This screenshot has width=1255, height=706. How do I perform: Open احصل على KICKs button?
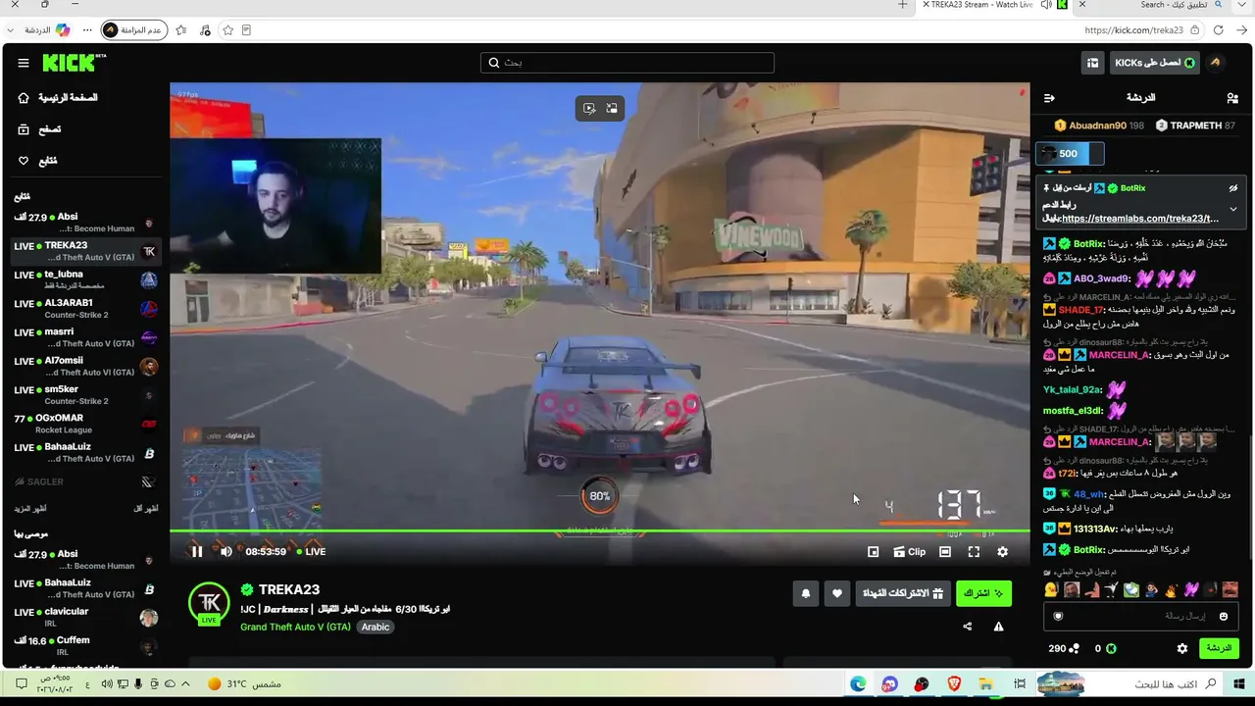tap(1155, 63)
